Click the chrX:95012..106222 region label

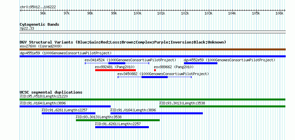click(38, 7)
